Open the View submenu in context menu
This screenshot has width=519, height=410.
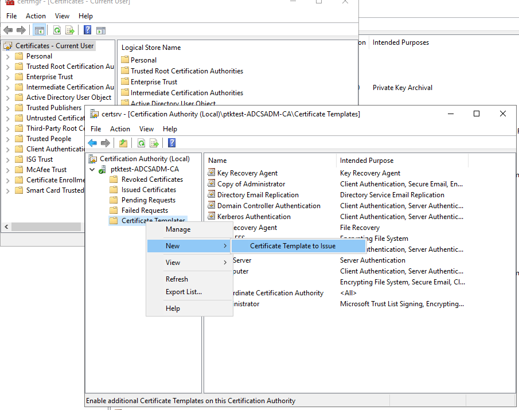point(189,263)
